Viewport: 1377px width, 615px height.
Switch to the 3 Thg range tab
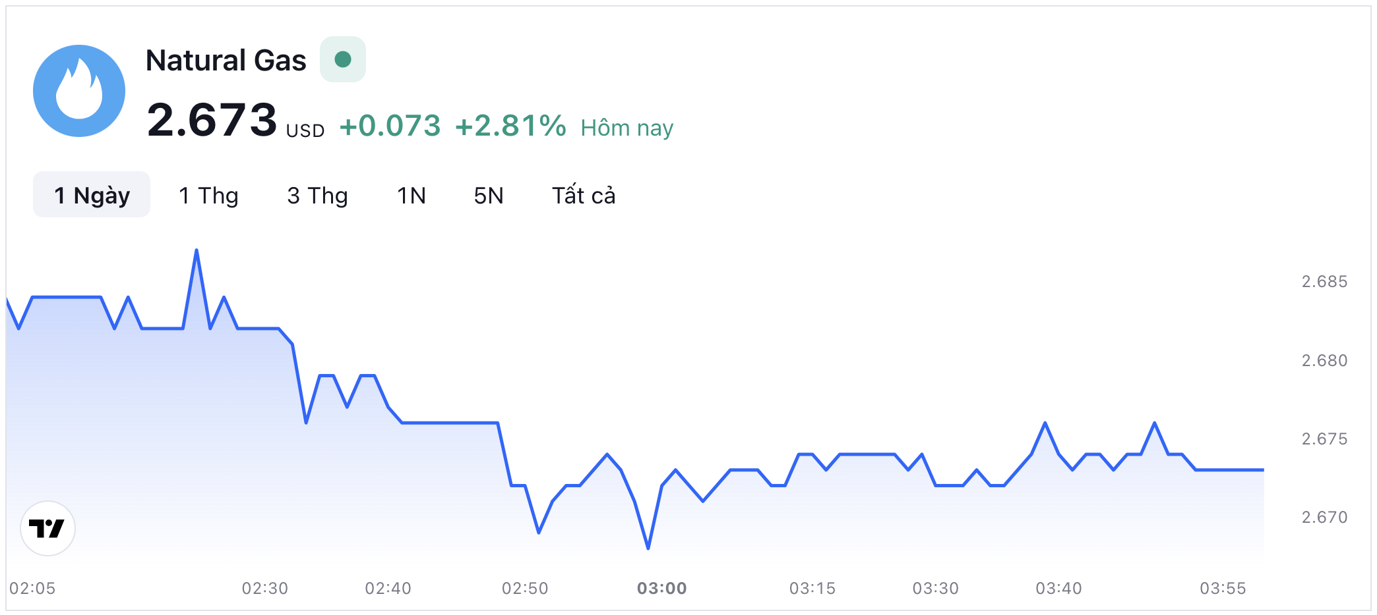pos(317,196)
